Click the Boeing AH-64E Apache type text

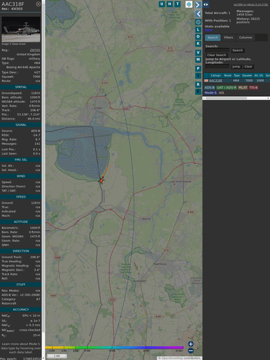[23, 68]
